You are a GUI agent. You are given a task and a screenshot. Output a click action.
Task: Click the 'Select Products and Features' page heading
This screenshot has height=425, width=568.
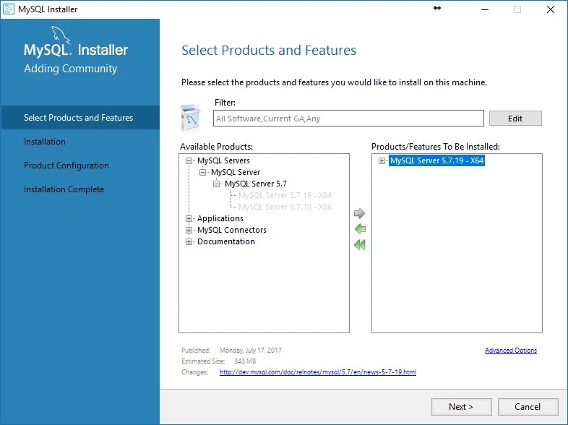pos(269,50)
